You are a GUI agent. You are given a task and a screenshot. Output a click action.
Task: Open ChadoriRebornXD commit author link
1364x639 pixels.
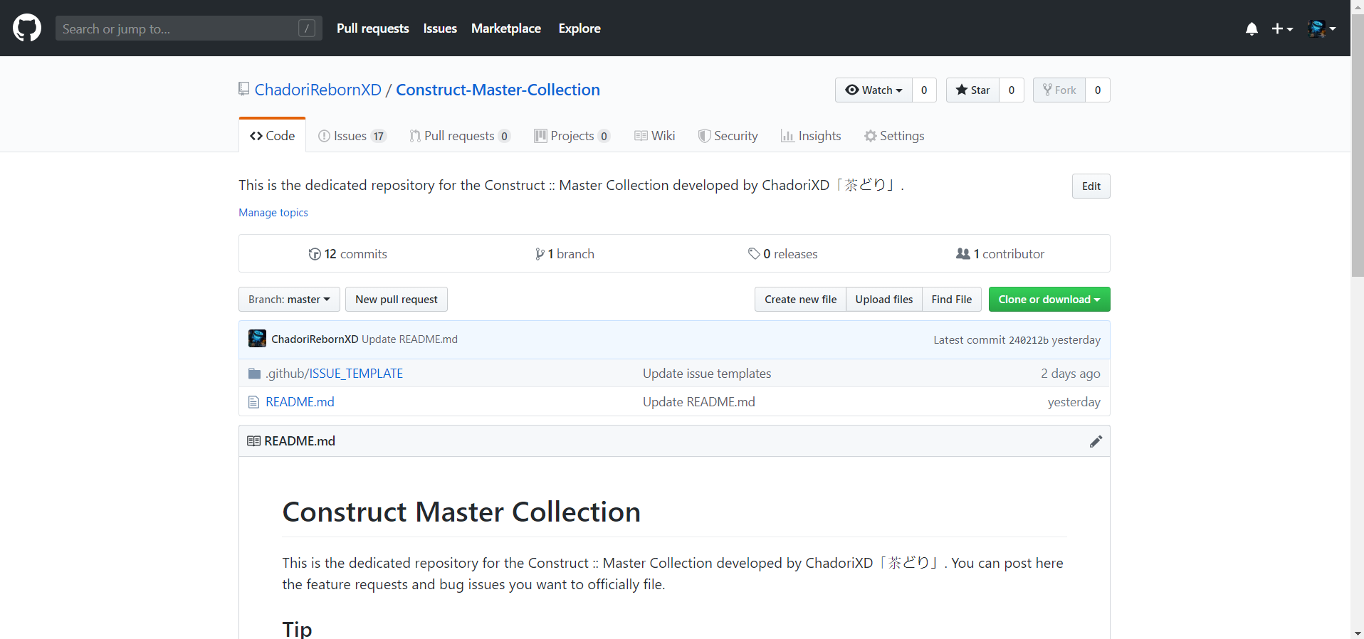tap(315, 339)
